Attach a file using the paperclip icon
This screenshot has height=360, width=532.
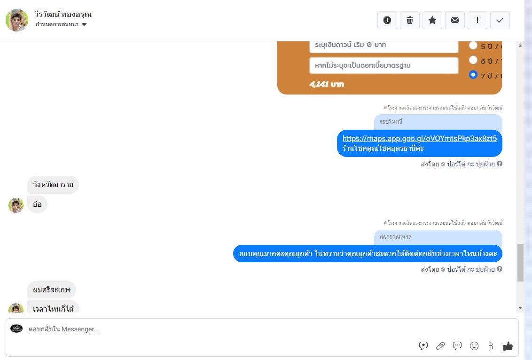(440, 346)
